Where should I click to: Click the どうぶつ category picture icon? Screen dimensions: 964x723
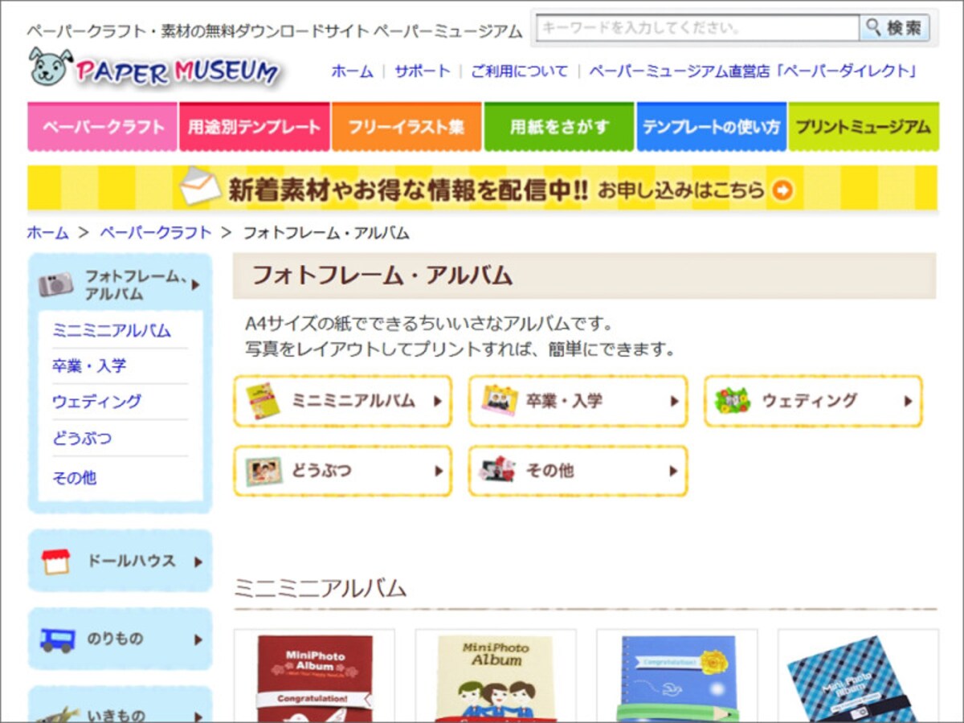pyautogui.click(x=264, y=471)
